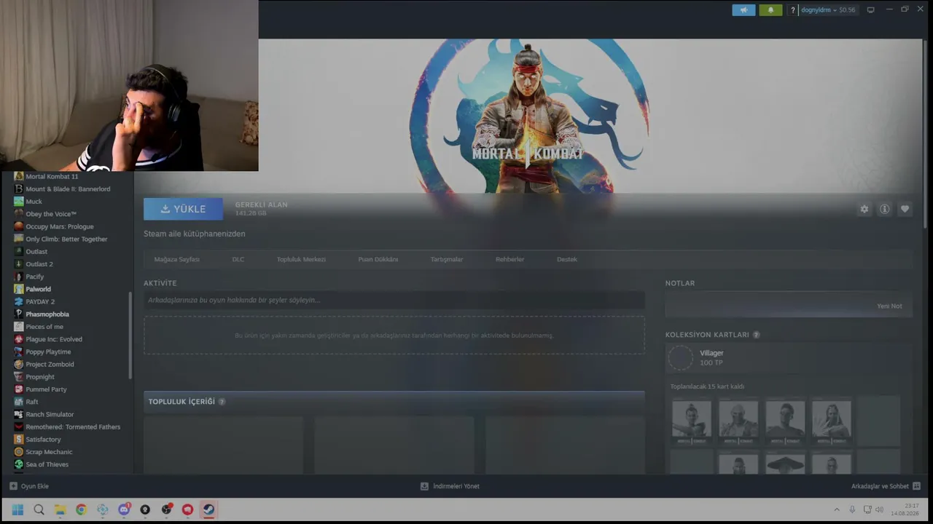Open the Destek tab

pyautogui.click(x=567, y=259)
